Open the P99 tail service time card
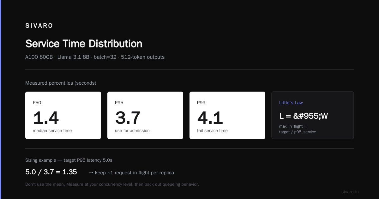Image resolution: width=379 pixels, height=199 pixels. coord(227,115)
